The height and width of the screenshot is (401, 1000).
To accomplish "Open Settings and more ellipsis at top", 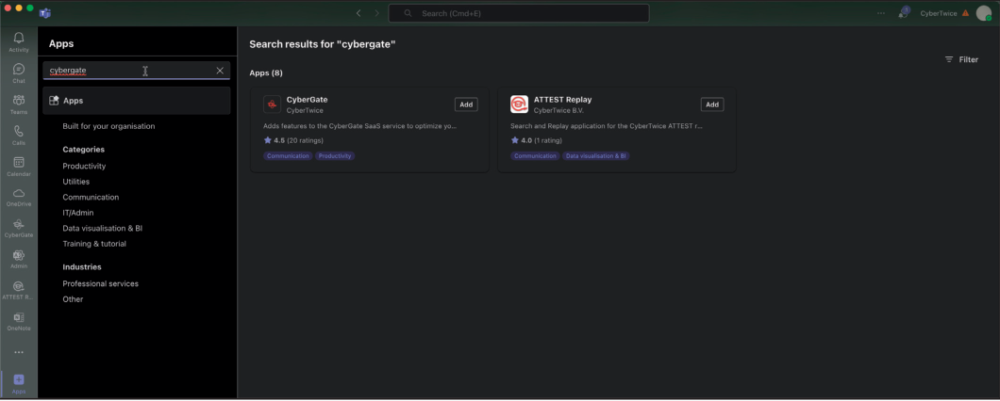I will (881, 13).
